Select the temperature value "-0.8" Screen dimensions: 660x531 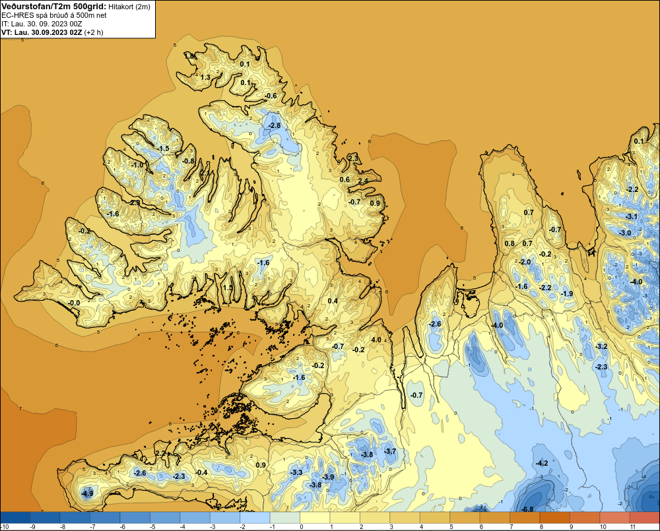(188, 161)
